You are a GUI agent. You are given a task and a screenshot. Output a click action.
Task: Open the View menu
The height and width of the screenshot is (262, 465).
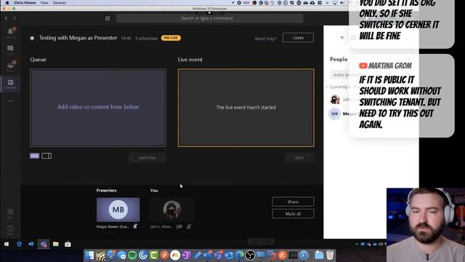coord(44,3)
